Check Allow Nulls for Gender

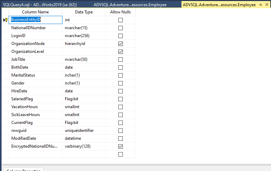(x=120, y=83)
